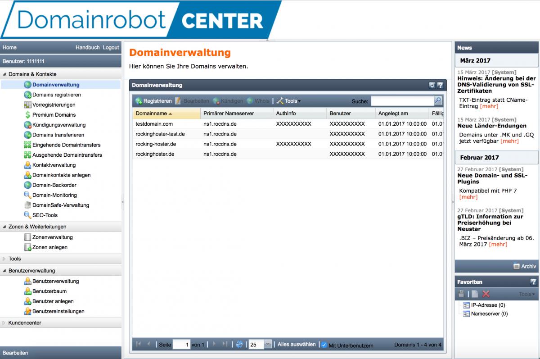Screen dimensions: 540x359
Task: Open help icon in Domainverwaltung panel header
Action: [440, 85]
